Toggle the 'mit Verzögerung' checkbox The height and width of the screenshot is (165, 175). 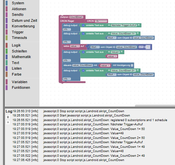point(132,65)
